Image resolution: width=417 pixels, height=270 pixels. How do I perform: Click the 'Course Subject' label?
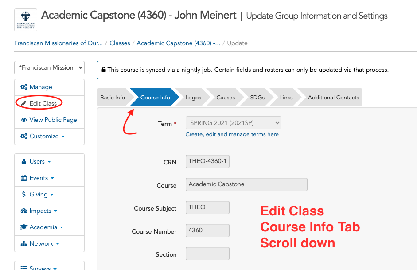[155, 208]
